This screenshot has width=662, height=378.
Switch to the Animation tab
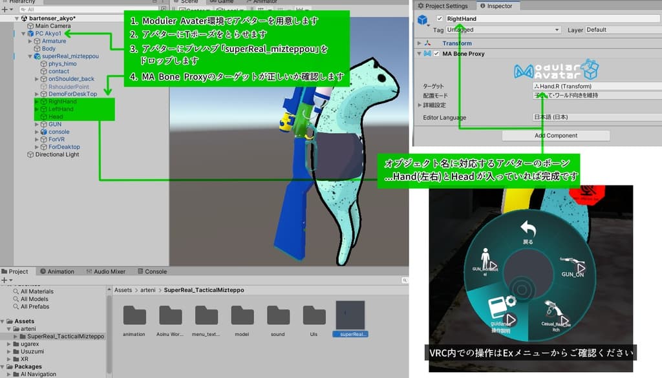click(57, 271)
